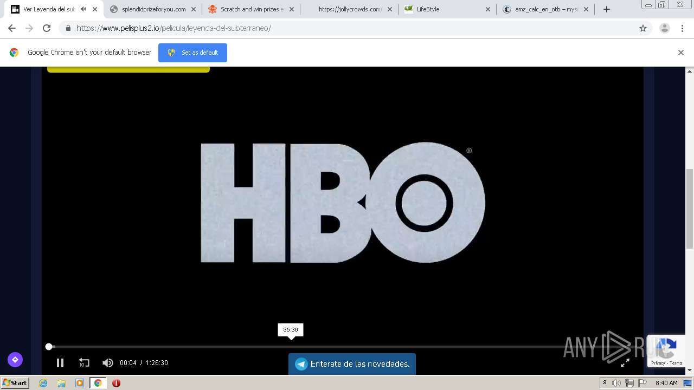Open the Chrome profile avatar
Image resolution: width=694 pixels, height=390 pixels.
click(x=665, y=28)
